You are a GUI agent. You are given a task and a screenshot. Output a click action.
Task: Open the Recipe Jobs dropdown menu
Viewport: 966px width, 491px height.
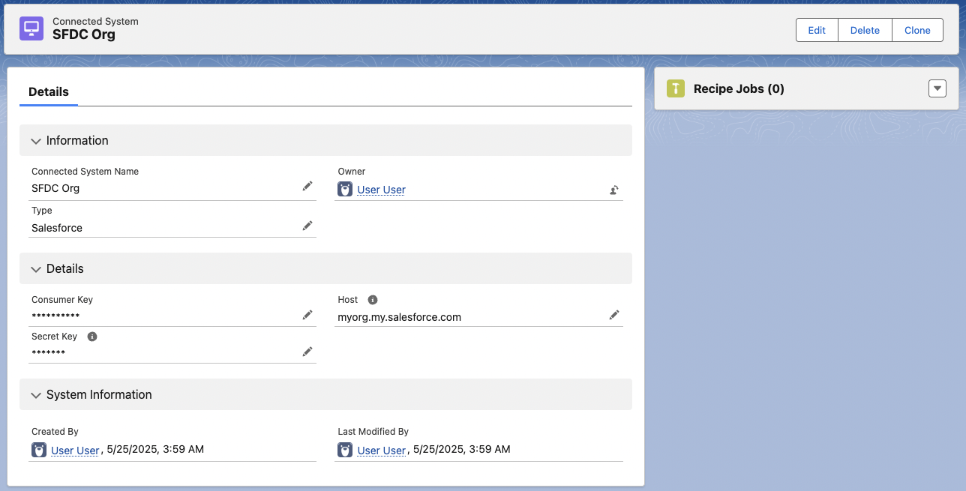click(x=937, y=88)
